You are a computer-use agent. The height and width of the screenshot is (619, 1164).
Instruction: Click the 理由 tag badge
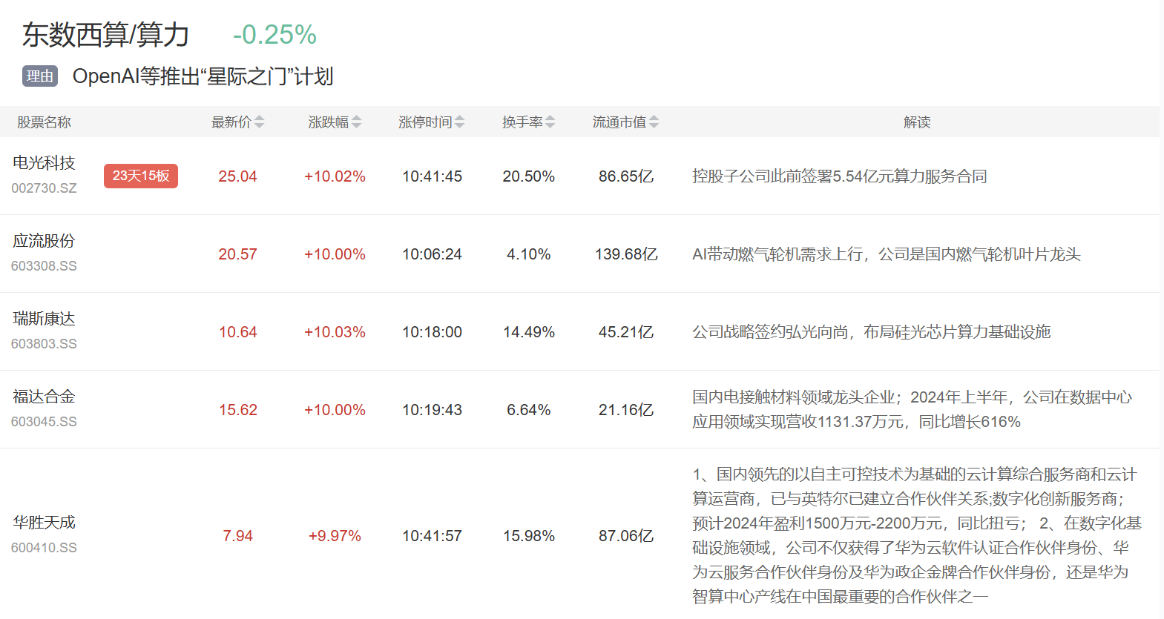point(40,76)
